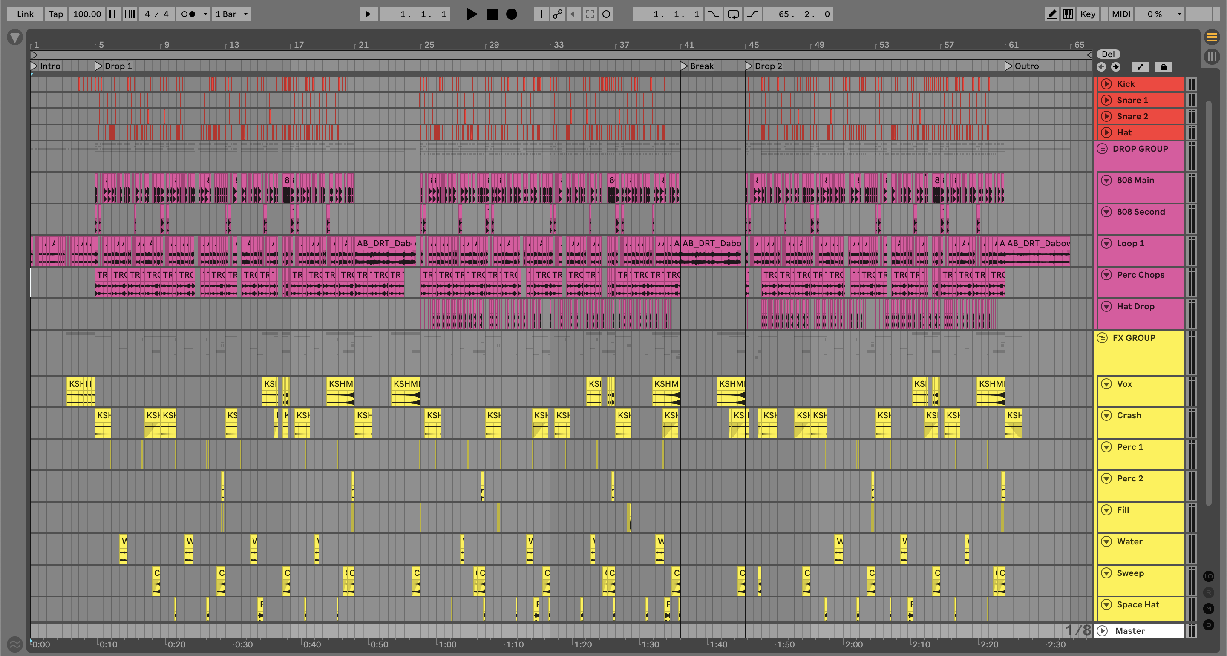Toggle the Follow playback button
This screenshot has height=656, width=1227.
pyautogui.click(x=369, y=14)
